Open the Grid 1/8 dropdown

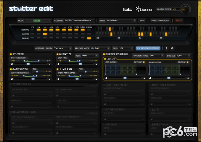[x=126, y=48]
